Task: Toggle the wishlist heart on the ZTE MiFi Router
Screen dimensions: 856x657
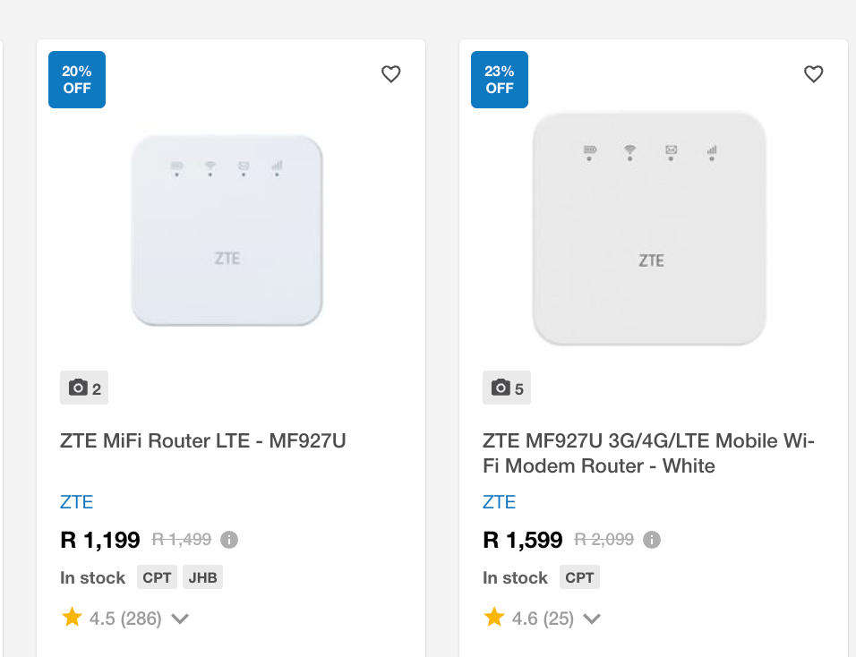Action: point(391,74)
